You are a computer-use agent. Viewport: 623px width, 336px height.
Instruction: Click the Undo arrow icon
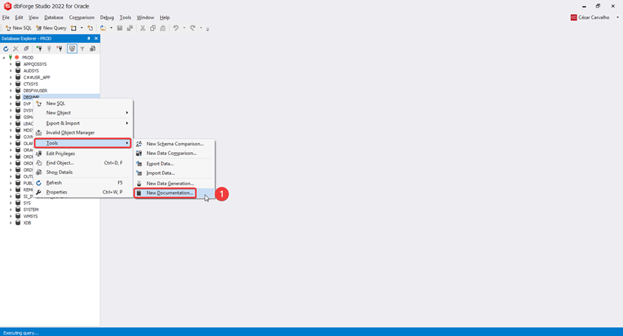176,28
